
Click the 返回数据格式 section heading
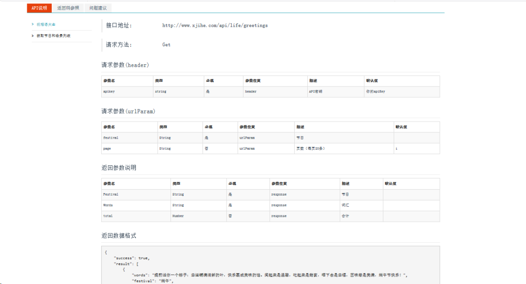(119, 236)
